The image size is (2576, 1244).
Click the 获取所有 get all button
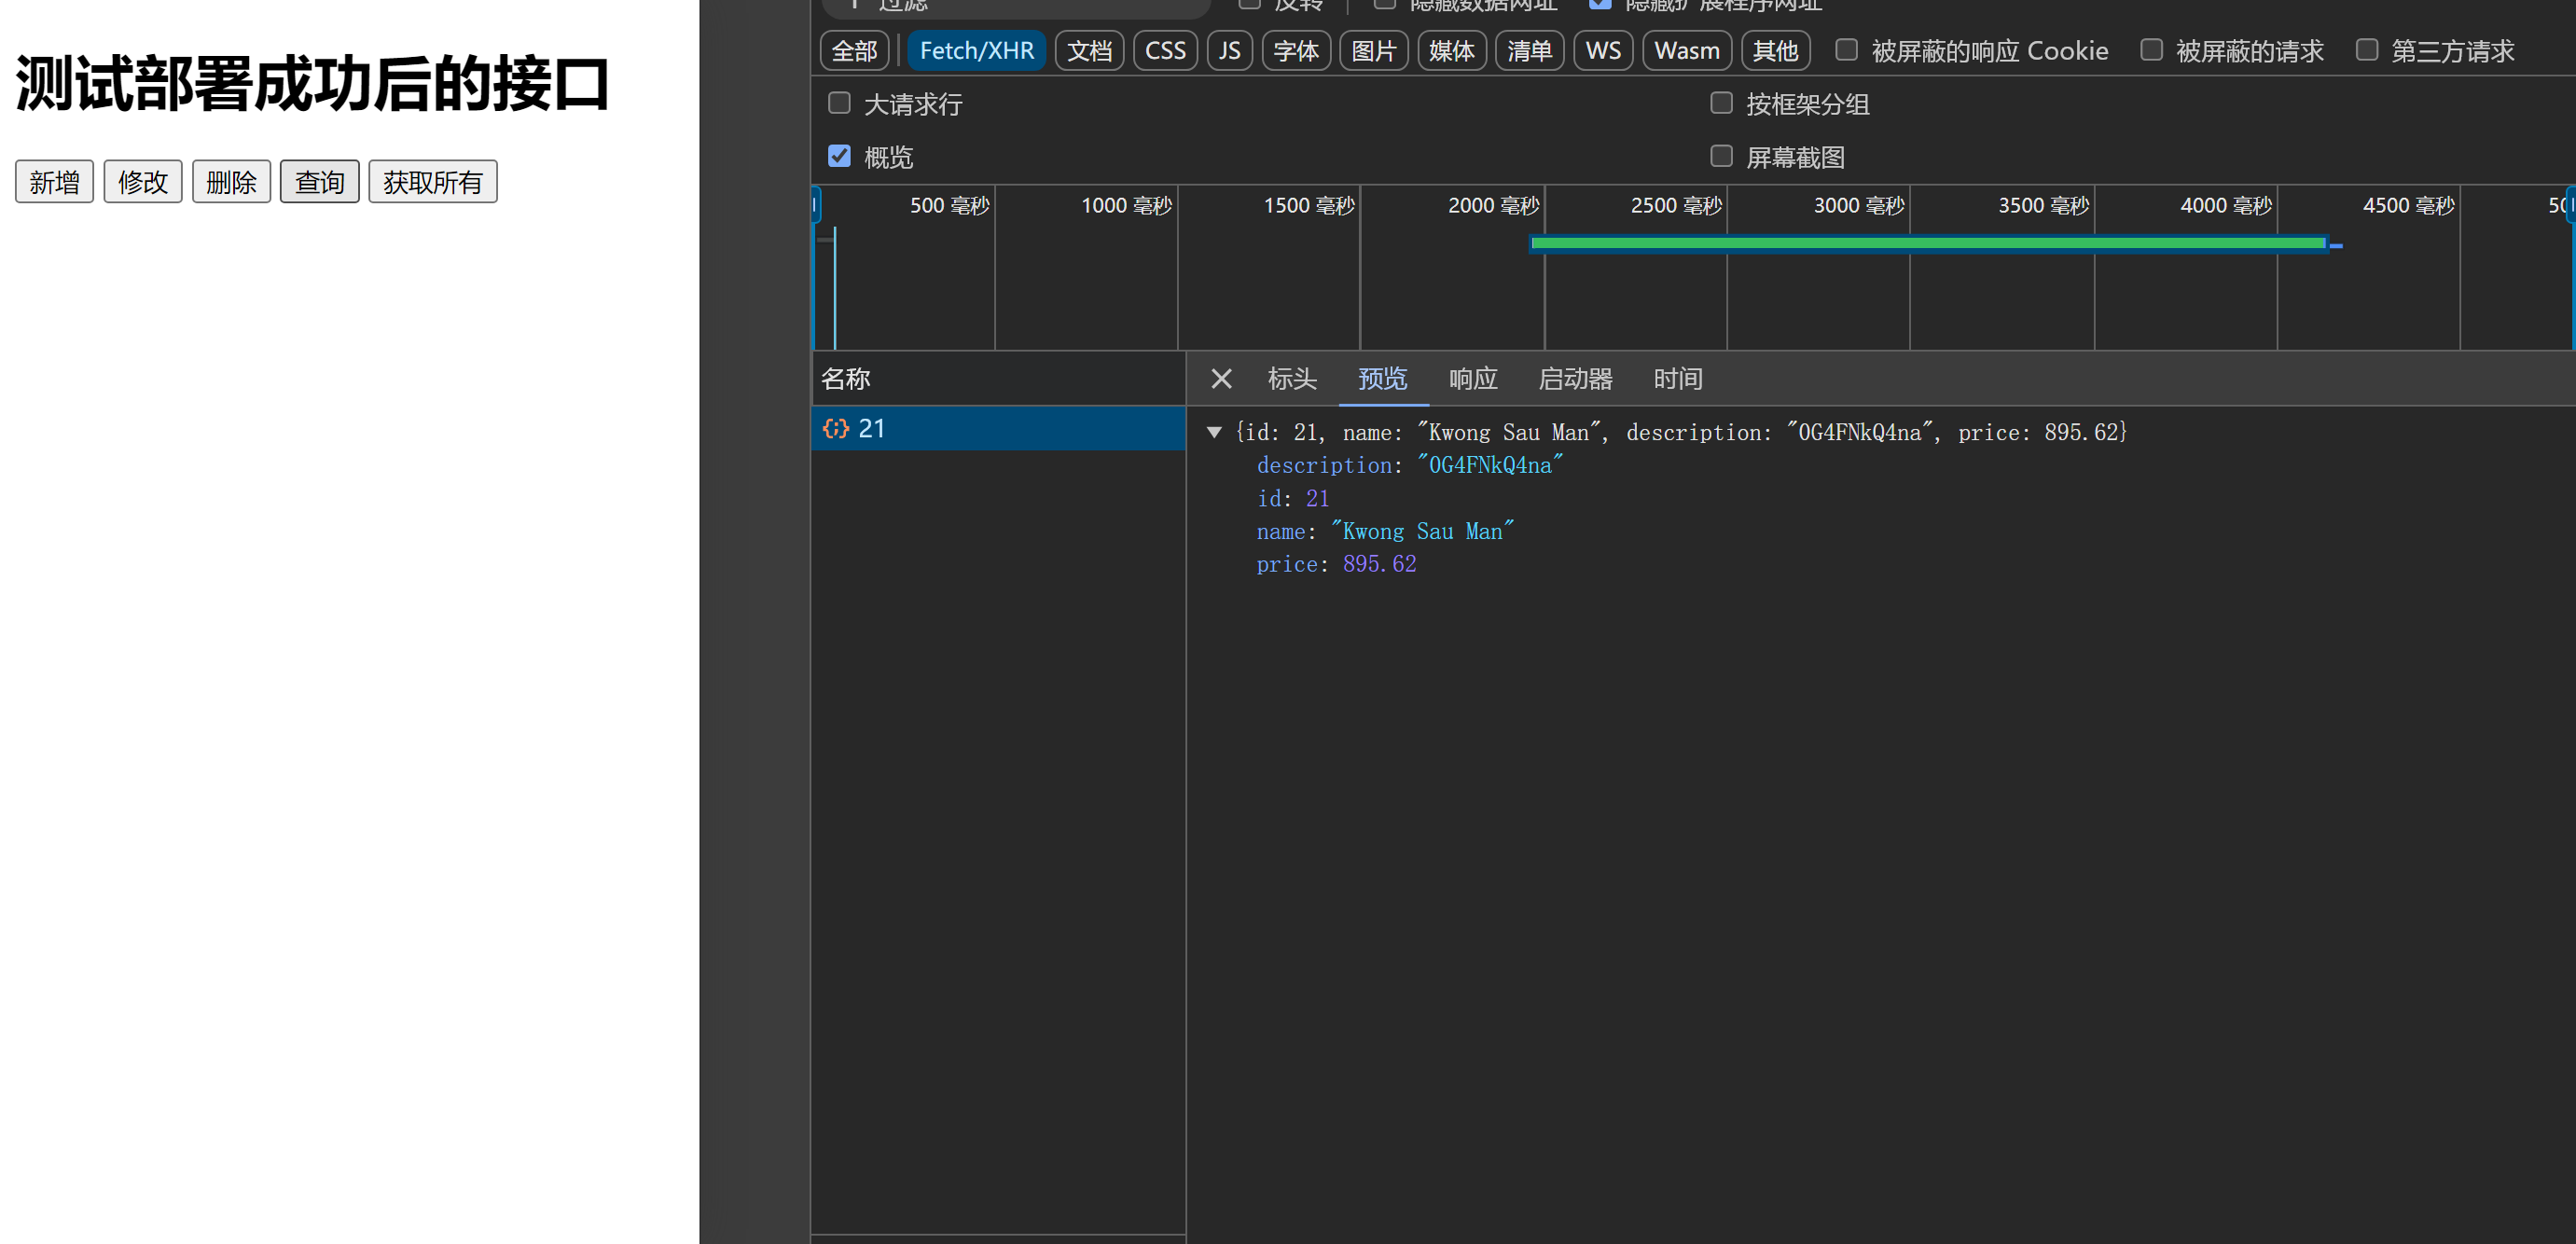click(x=432, y=182)
